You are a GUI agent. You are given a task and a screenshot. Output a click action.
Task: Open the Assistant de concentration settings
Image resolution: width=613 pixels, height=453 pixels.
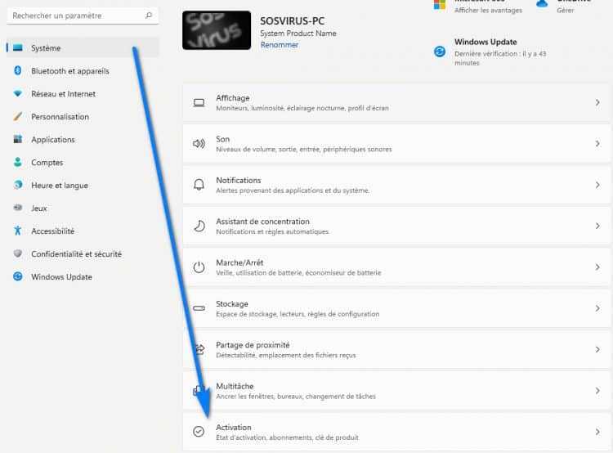262,222
